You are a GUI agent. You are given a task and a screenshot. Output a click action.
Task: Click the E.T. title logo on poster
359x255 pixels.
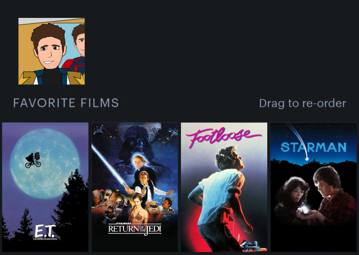[46, 232]
